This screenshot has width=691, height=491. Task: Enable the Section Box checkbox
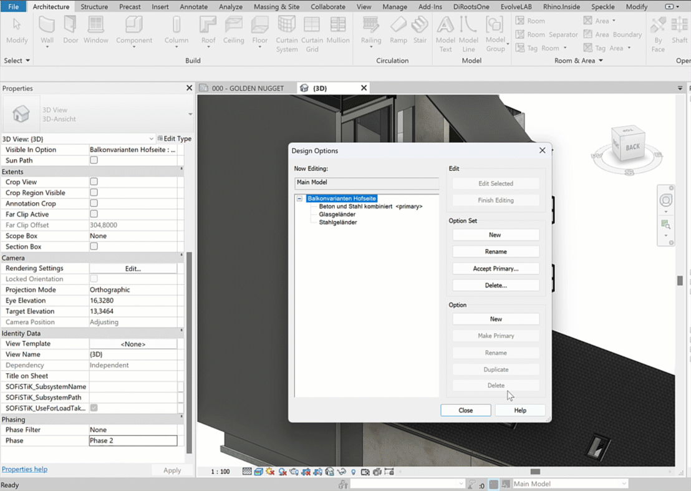pyautogui.click(x=94, y=246)
